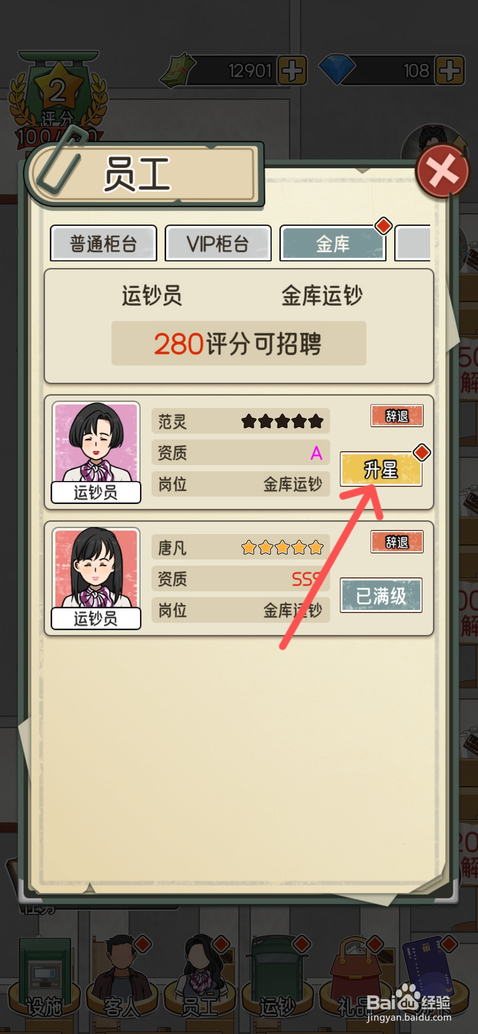Select the 金库 tab
This screenshot has width=478, height=1034.
point(333,243)
